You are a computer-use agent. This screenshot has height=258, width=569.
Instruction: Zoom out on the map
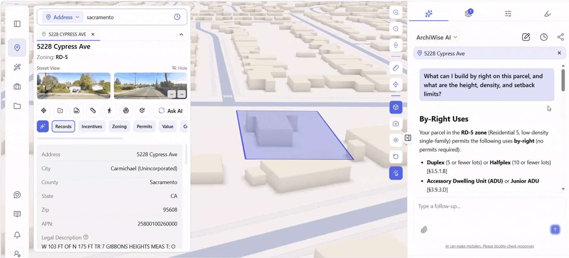(x=396, y=29)
